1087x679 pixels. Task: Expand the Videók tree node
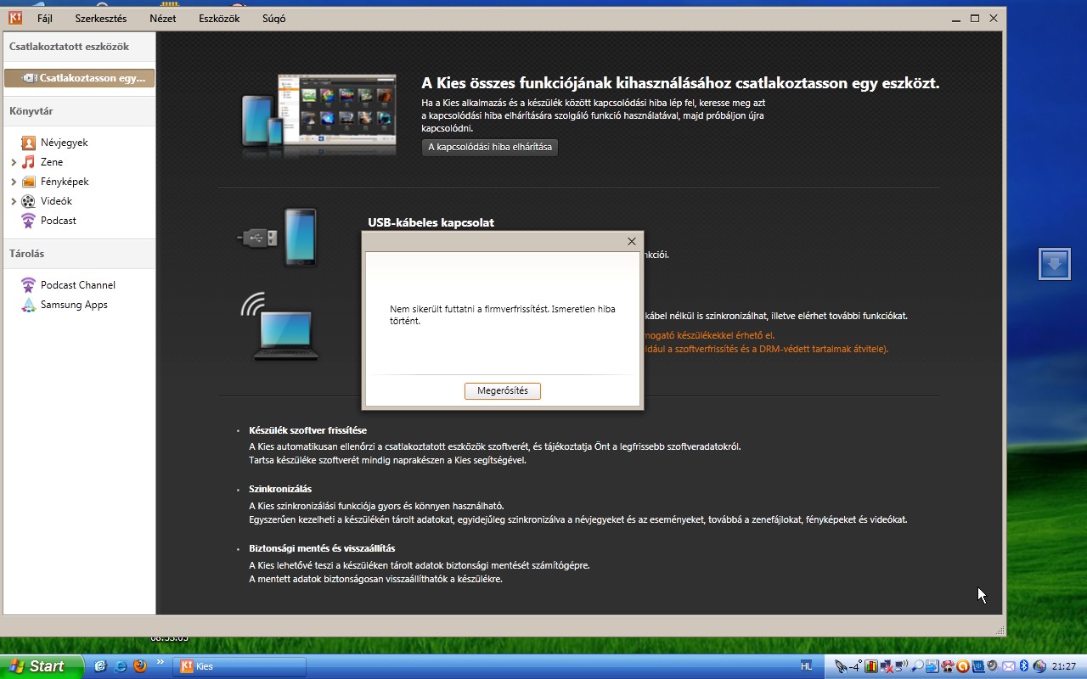click(x=14, y=201)
